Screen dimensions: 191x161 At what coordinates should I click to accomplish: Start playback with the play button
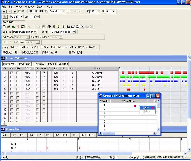tap(15, 12)
